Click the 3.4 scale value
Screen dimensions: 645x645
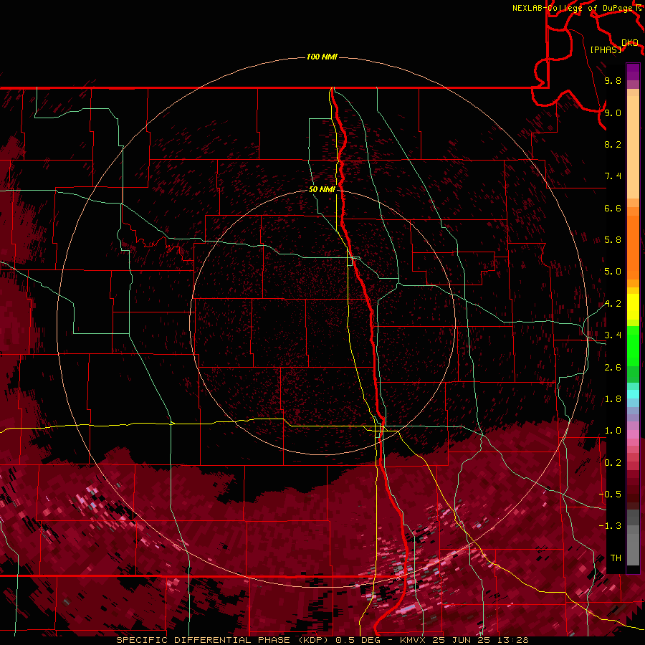pos(613,335)
